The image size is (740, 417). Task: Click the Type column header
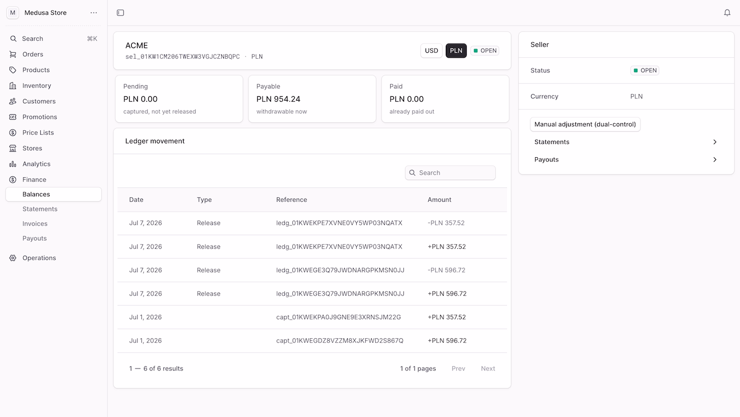coord(204,200)
